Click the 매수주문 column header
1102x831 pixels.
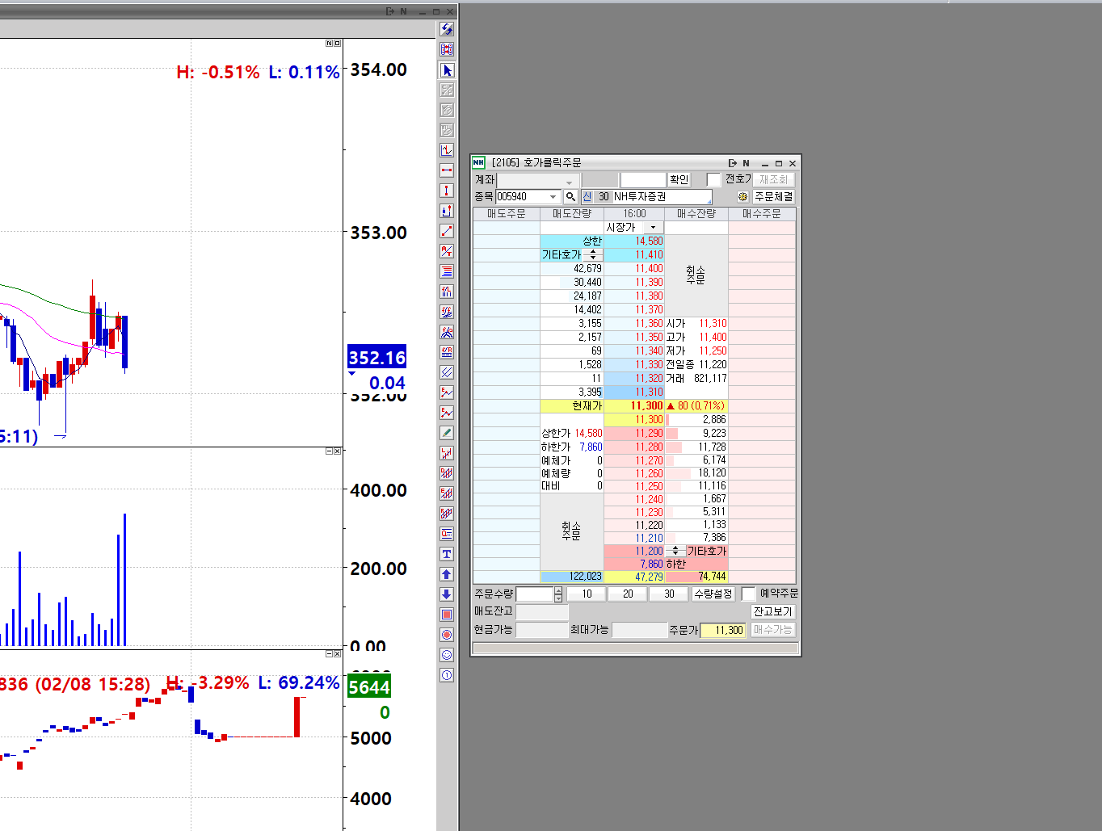pyautogui.click(x=761, y=214)
